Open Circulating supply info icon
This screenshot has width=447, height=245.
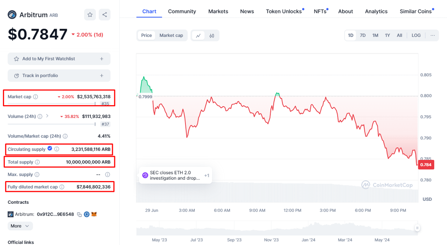[x=57, y=149]
